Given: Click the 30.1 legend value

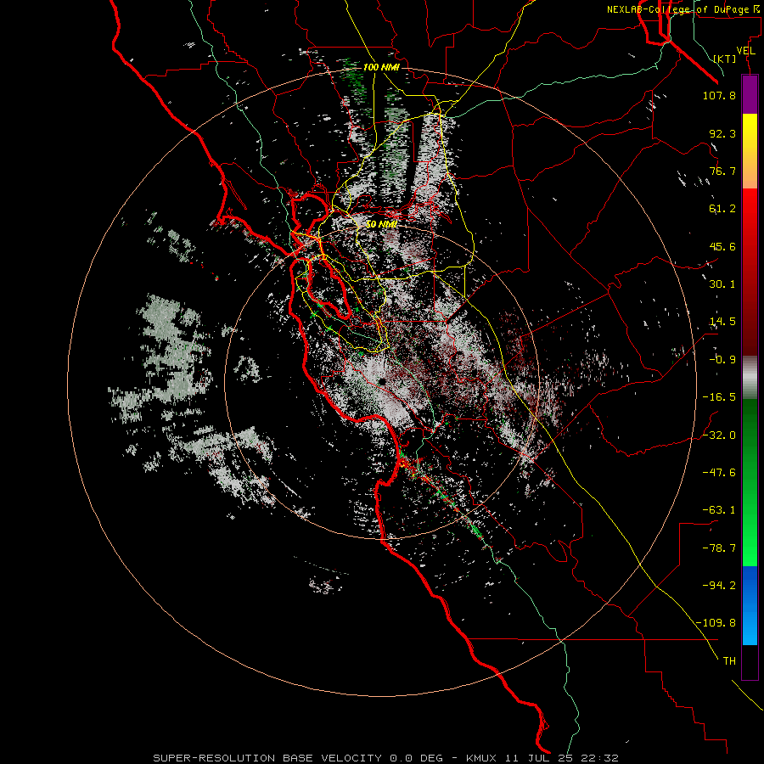Looking at the screenshot, I should point(722,284).
